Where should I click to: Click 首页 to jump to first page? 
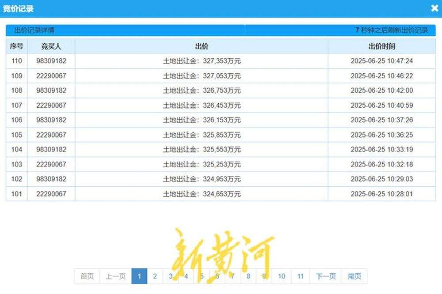pyautogui.click(x=87, y=276)
